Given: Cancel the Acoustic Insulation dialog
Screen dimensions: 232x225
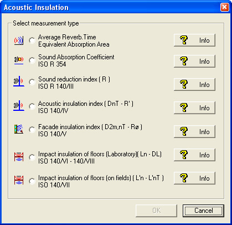Looking at the screenshot, I should click(x=203, y=211).
